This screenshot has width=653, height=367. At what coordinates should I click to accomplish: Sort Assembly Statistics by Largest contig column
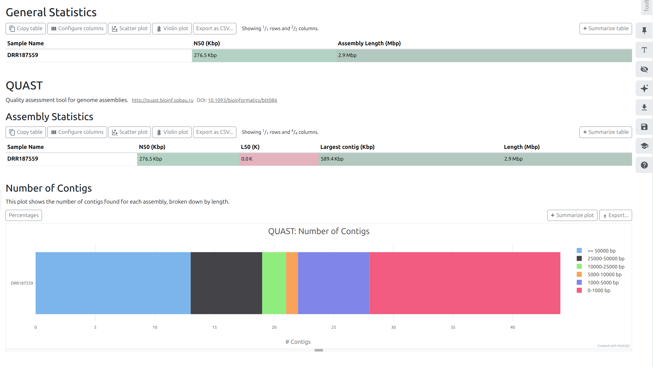[x=347, y=147]
